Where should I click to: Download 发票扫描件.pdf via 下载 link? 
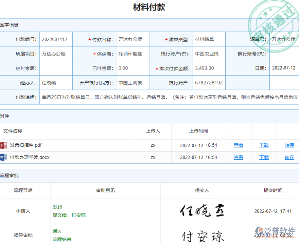(x=264, y=145)
